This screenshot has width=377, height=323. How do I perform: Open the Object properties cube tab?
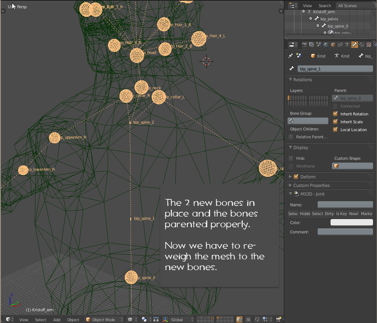333,45
